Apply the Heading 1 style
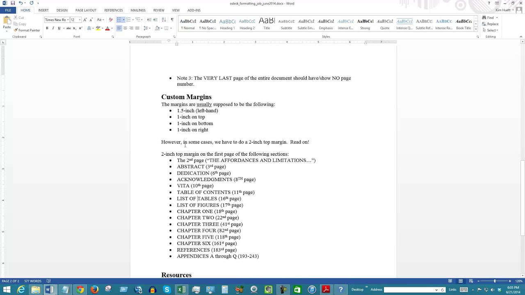The height and width of the screenshot is (295, 525). tap(227, 24)
